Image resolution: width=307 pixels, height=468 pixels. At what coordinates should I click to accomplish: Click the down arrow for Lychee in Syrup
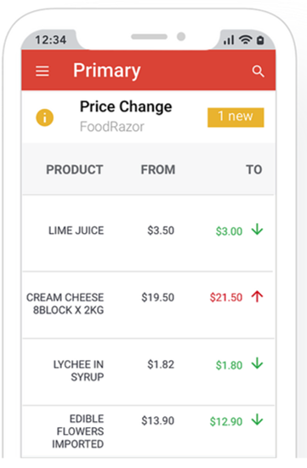pos(257,363)
